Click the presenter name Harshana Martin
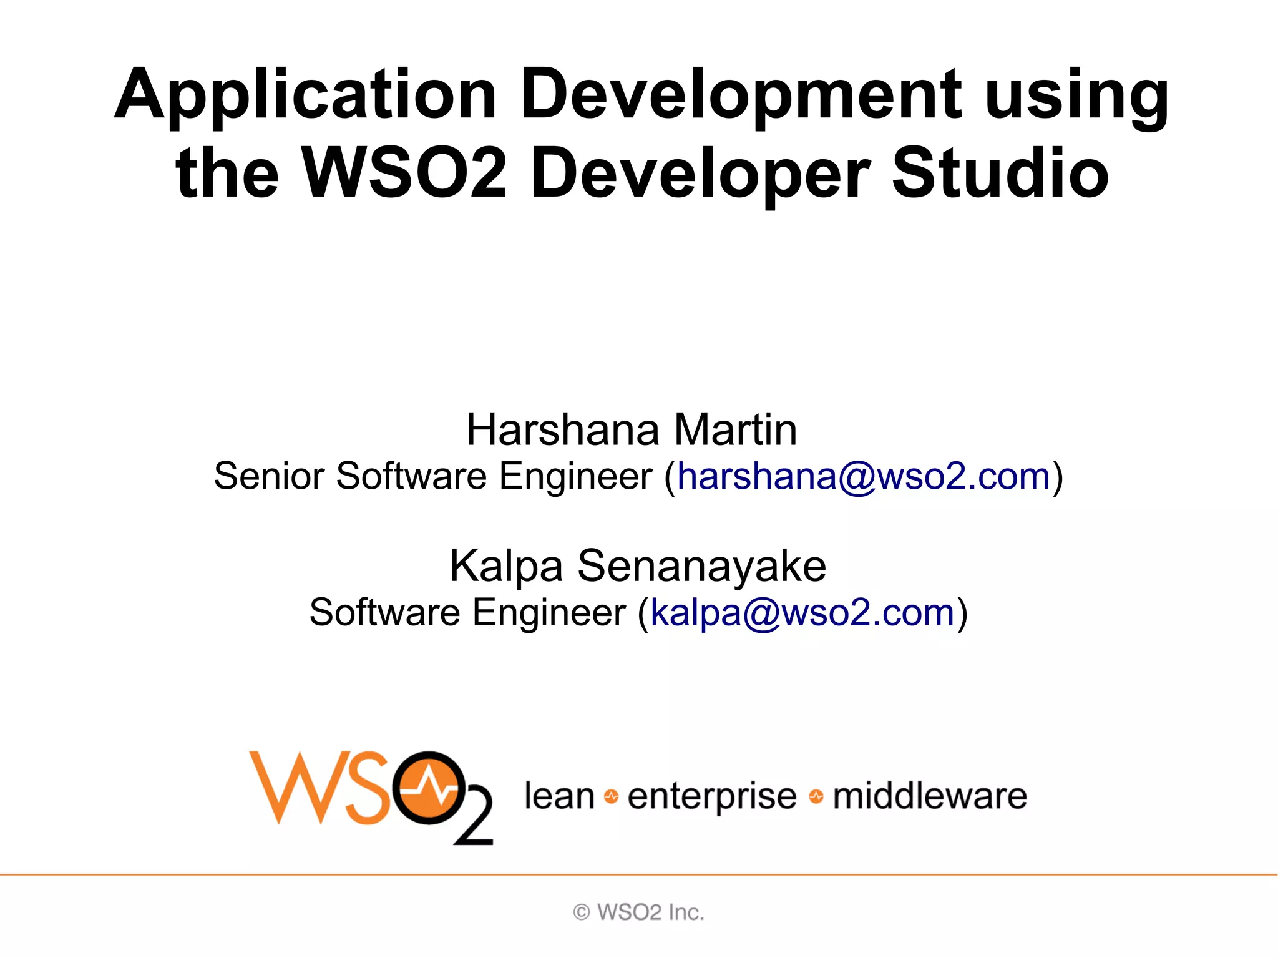This screenshot has width=1278, height=958. (x=632, y=430)
